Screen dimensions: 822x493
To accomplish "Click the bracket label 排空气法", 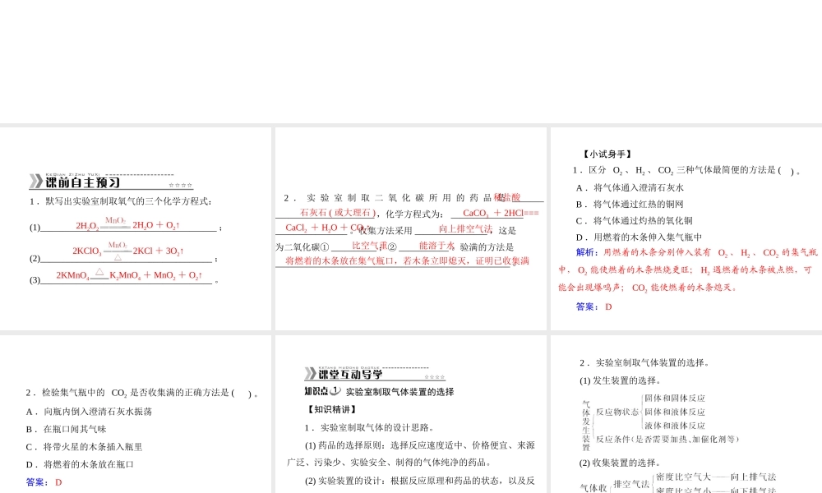I will [631, 484].
